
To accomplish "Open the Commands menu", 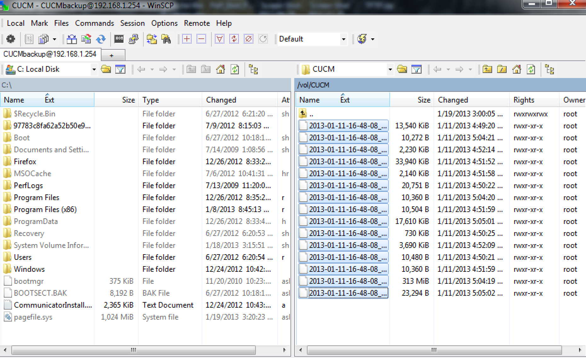I will click(x=95, y=23).
